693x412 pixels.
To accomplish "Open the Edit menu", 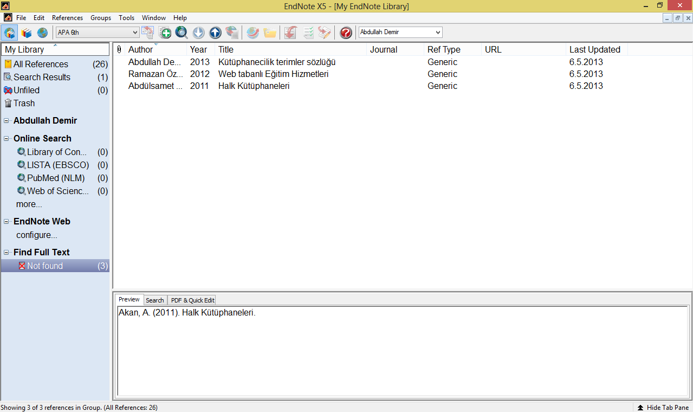I will tap(39, 18).
